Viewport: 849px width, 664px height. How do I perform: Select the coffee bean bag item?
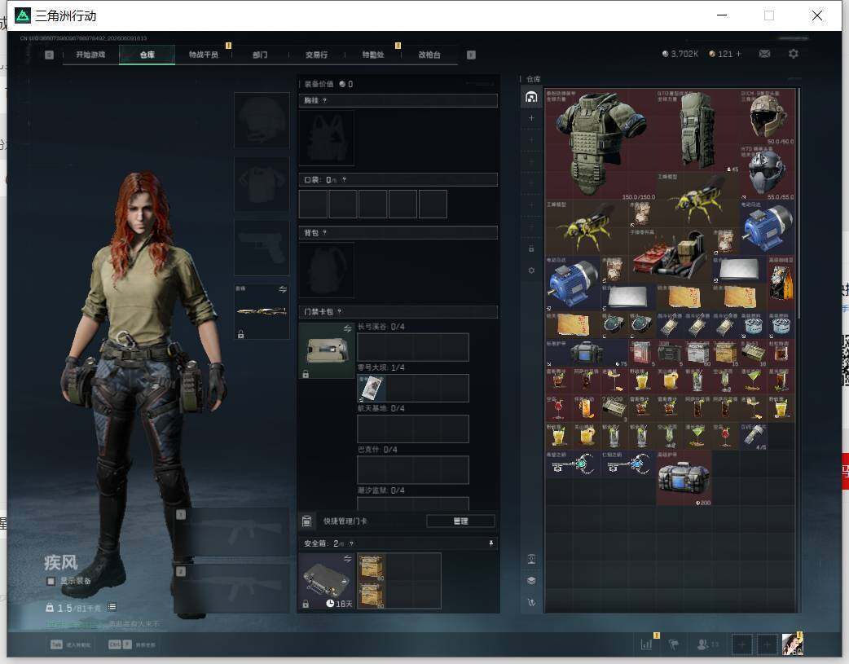(x=781, y=283)
